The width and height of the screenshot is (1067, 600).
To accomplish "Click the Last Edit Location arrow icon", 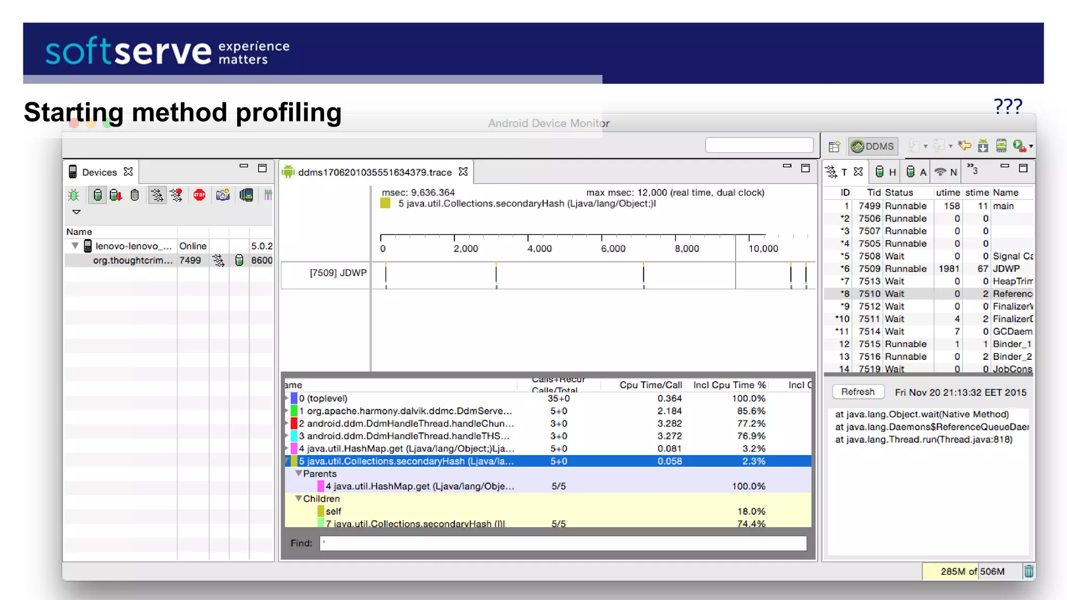I will click(964, 146).
